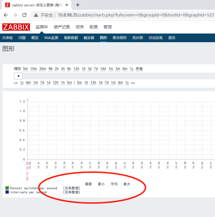Click the «« jump back link
This screenshot has height=217, width=215.
[x=16, y=83]
